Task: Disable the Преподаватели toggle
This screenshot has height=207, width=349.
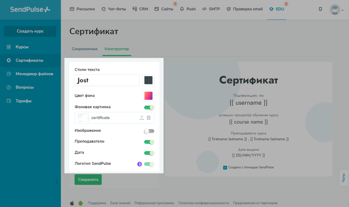Action: point(149,142)
